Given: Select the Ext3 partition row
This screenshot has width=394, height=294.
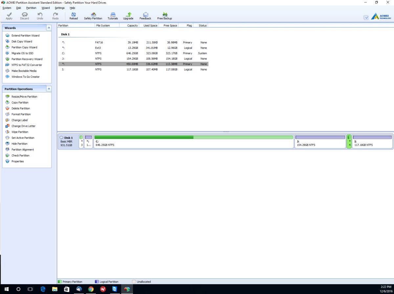Looking at the screenshot, I should [x=133, y=48].
